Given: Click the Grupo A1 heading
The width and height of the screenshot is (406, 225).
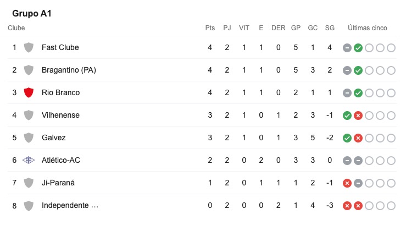Looking at the screenshot, I should pyautogui.click(x=32, y=13).
